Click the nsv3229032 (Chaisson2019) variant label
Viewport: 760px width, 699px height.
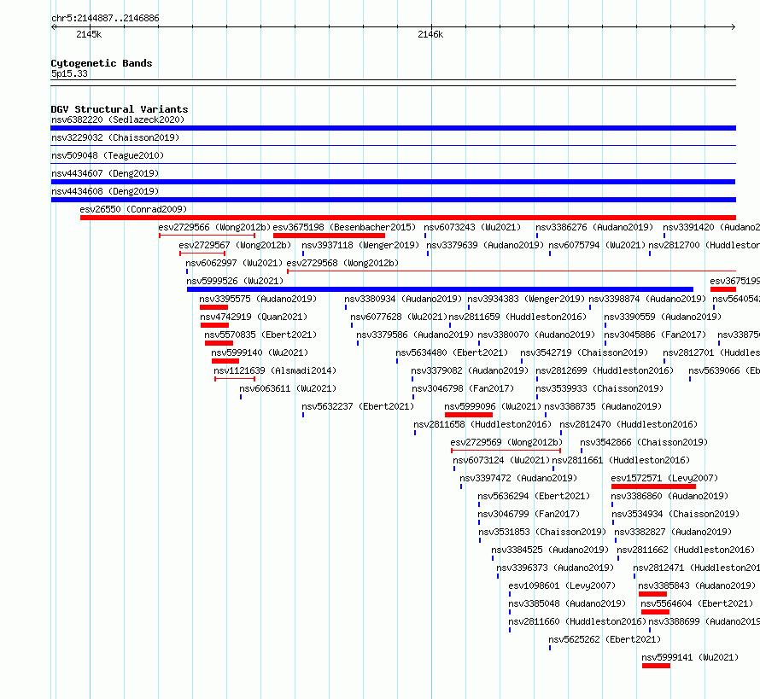click(115, 137)
